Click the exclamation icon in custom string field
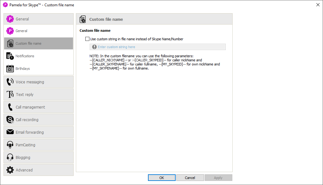This screenshot has height=185, width=323. click(94, 47)
